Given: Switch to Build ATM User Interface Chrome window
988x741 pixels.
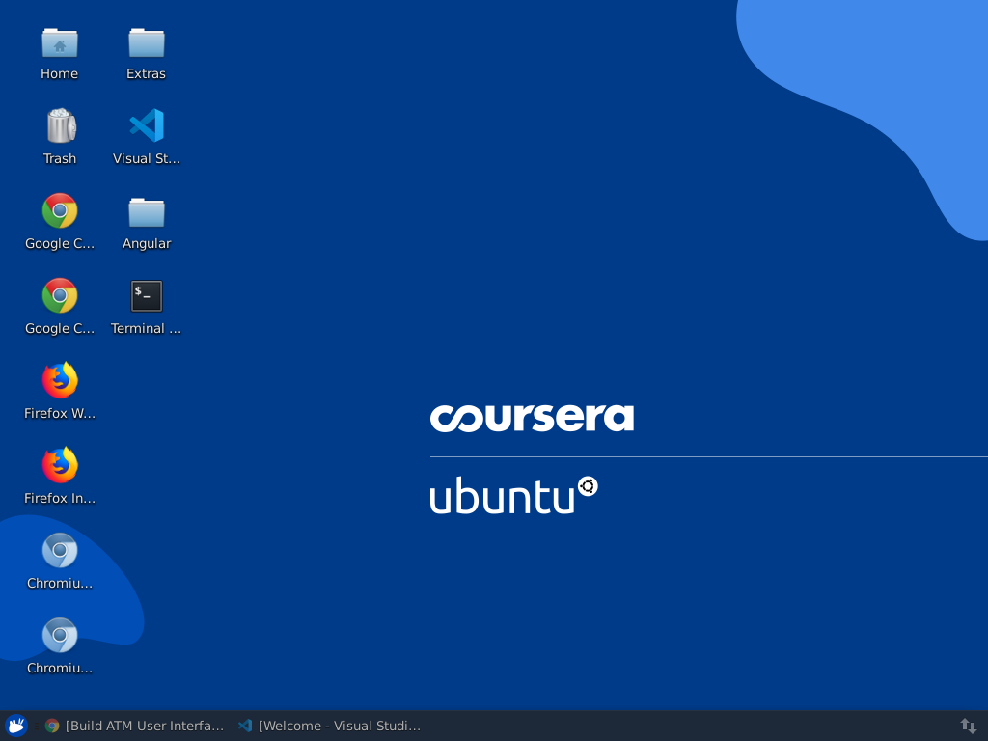Looking at the screenshot, I should coord(134,726).
